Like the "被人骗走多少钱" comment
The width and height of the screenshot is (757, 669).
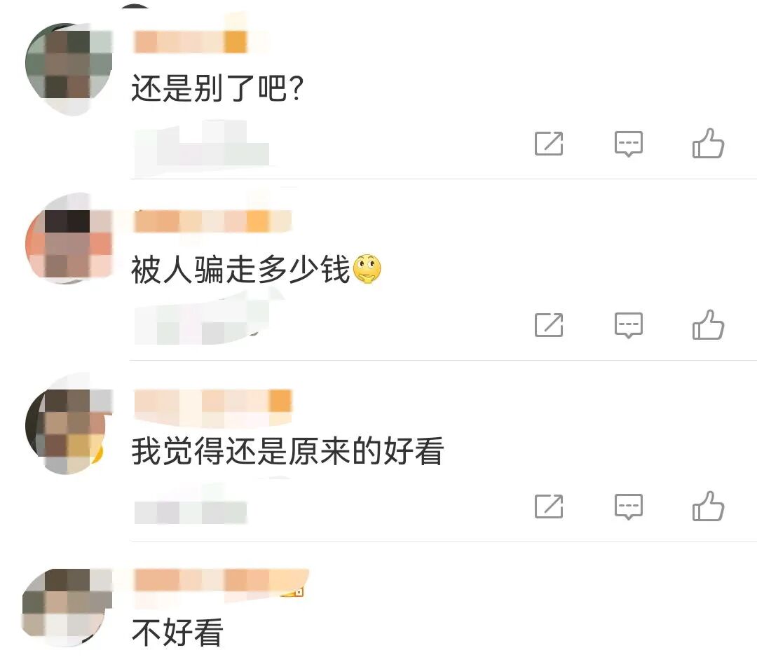pos(708,324)
